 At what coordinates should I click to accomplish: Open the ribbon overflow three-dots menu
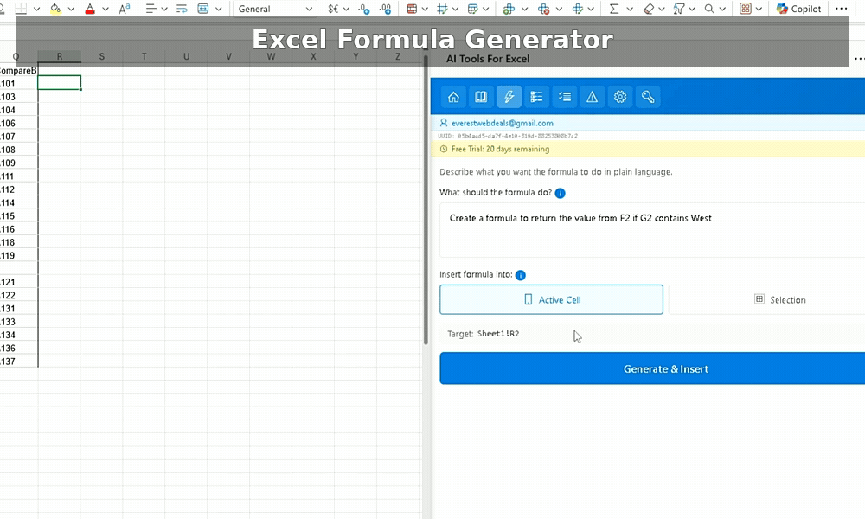pyautogui.click(x=841, y=9)
